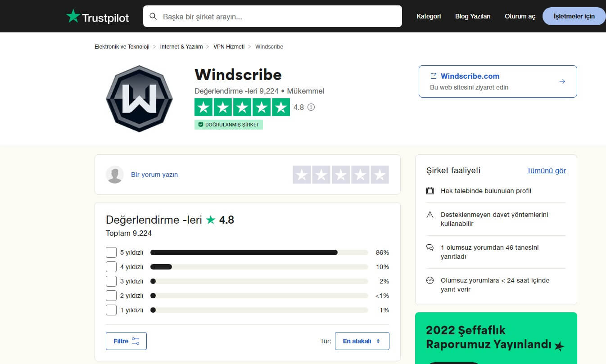Click Olumsuz yorumlara < 24 saat text

pyautogui.click(x=495, y=285)
